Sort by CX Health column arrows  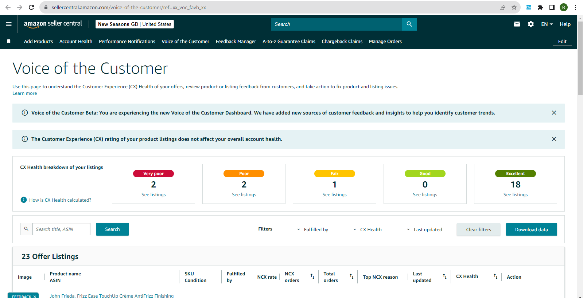pyautogui.click(x=495, y=276)
